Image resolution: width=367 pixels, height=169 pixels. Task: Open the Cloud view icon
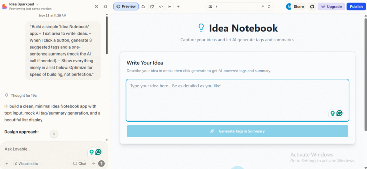[x=143, y=6]
